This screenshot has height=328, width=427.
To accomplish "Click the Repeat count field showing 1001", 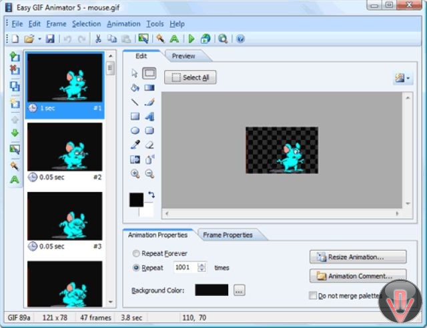I will click(185, 267).
